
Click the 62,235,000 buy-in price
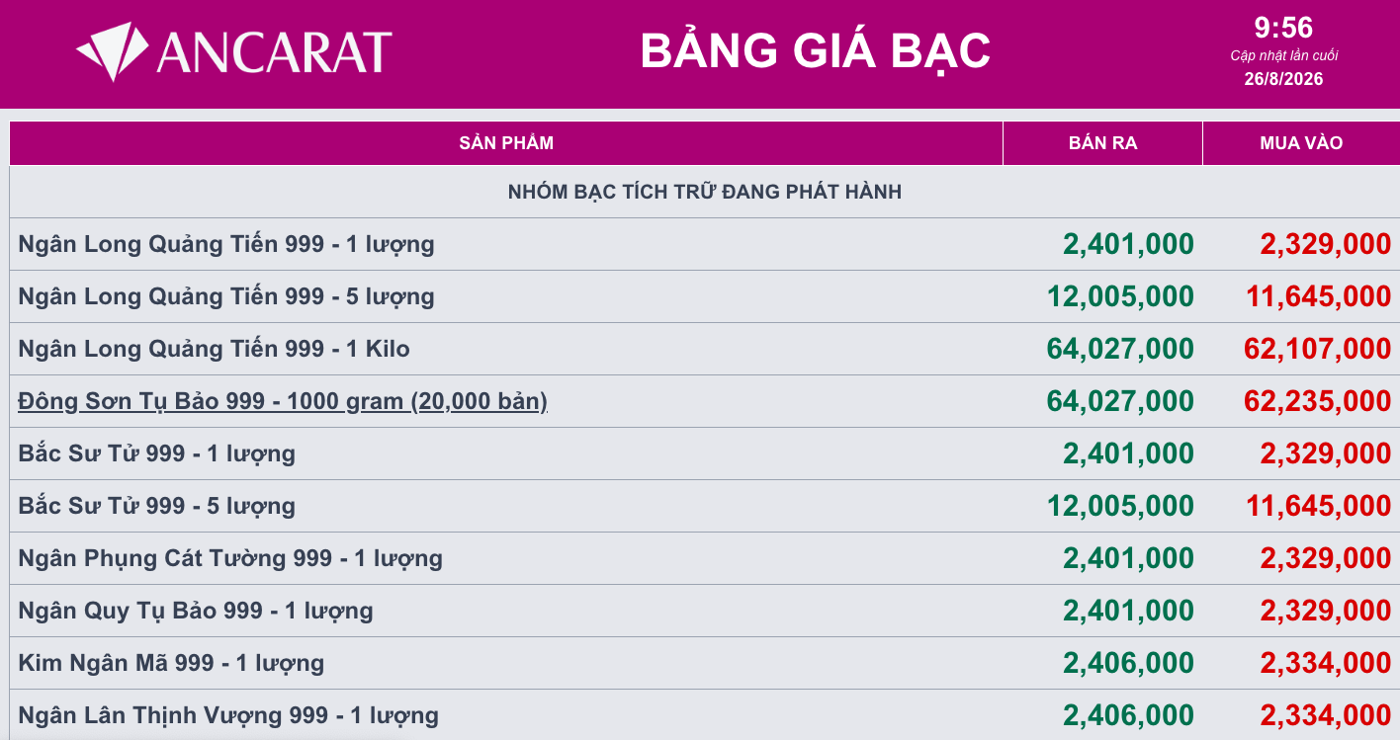1317,401
